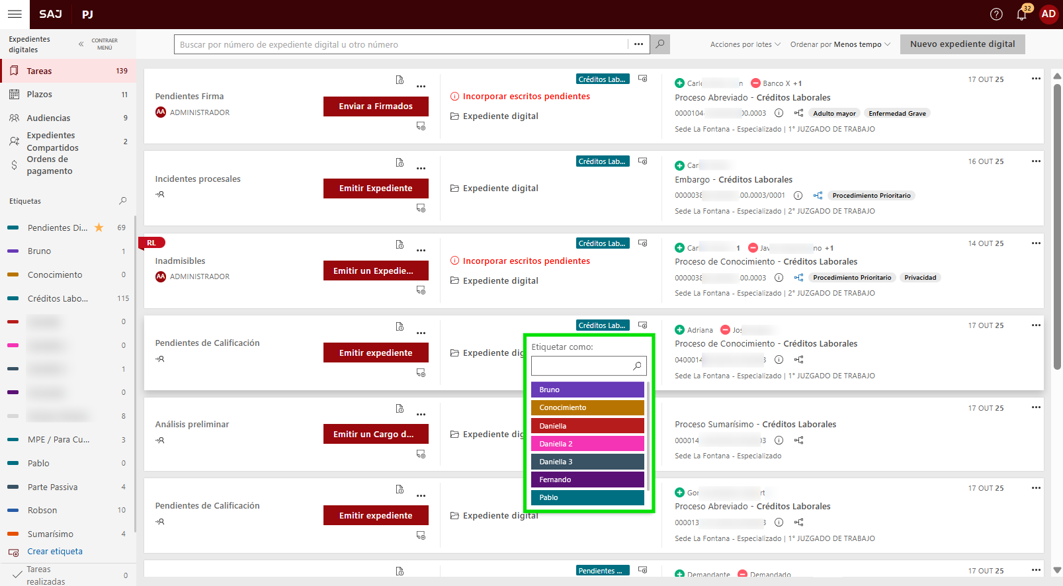Click the help question mark icon
1063x586 pixels.
tap(996, 15)
